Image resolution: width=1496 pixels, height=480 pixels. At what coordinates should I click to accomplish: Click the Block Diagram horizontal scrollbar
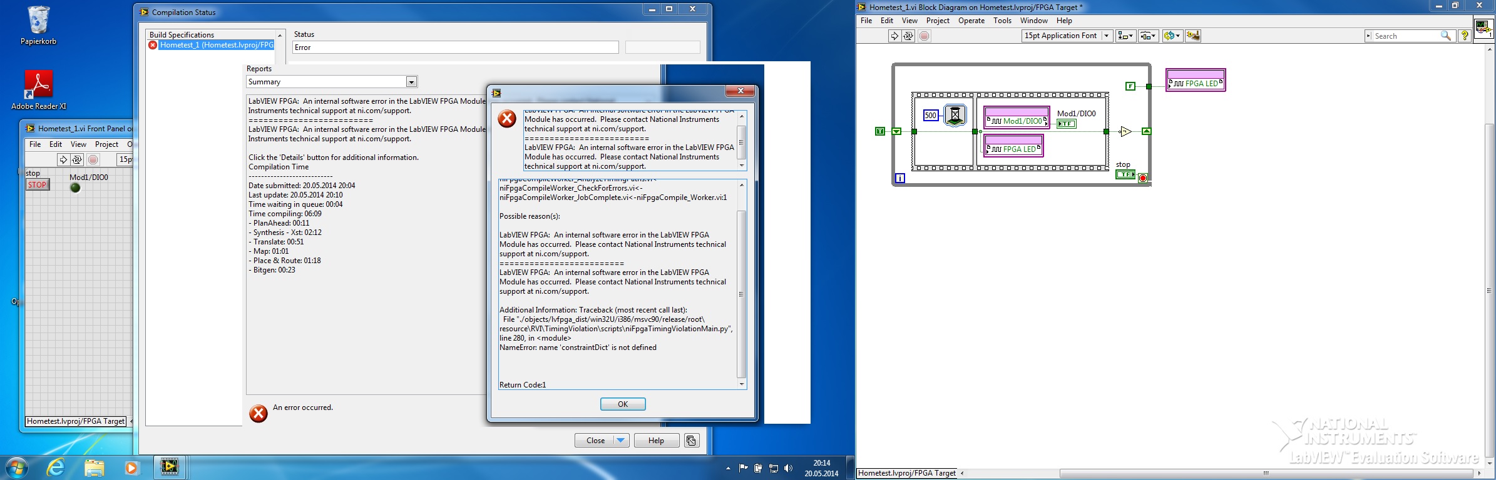coord(1266,473)
